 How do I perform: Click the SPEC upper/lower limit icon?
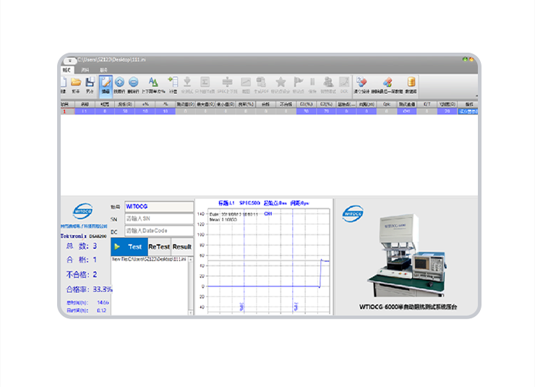click(227, 82)
